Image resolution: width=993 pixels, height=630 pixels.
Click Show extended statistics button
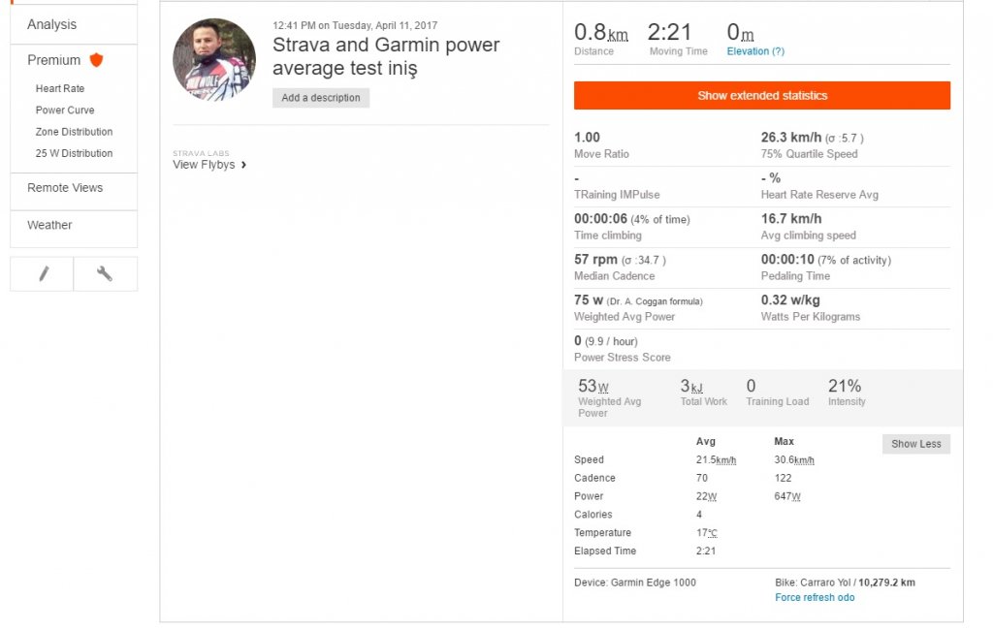tap(761, 96)
